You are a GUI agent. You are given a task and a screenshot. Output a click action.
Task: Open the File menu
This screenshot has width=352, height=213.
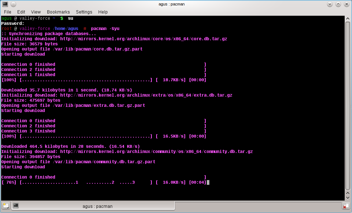click(7, 12)
